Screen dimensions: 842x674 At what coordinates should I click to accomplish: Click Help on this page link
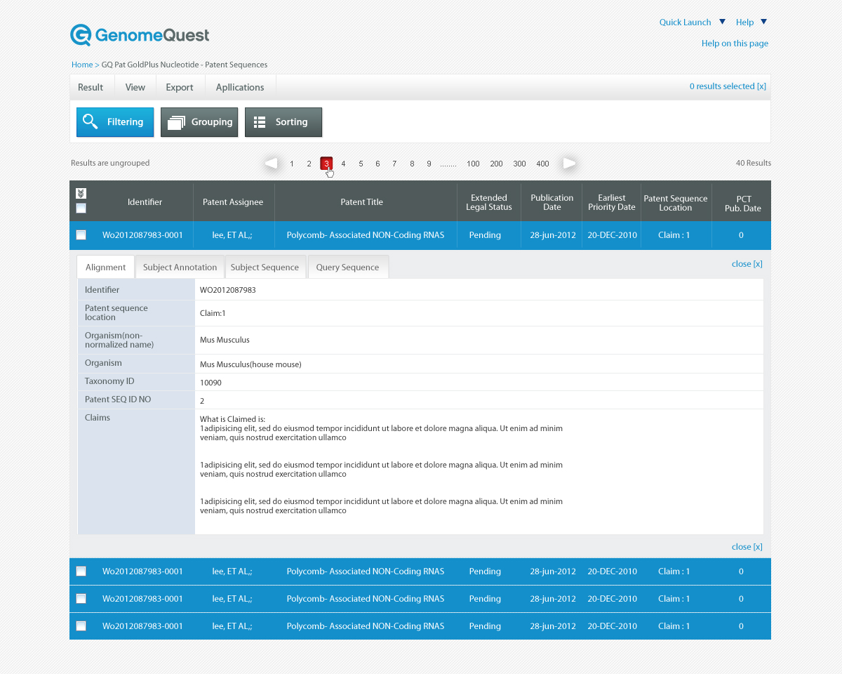735,44
